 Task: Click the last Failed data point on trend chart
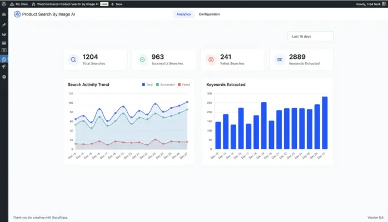click(x=187, y=142)
